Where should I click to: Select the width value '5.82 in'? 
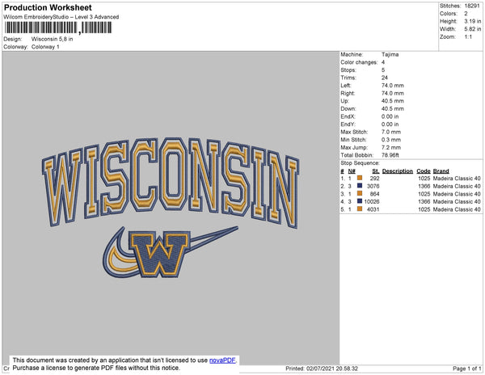tap(473, 29)
